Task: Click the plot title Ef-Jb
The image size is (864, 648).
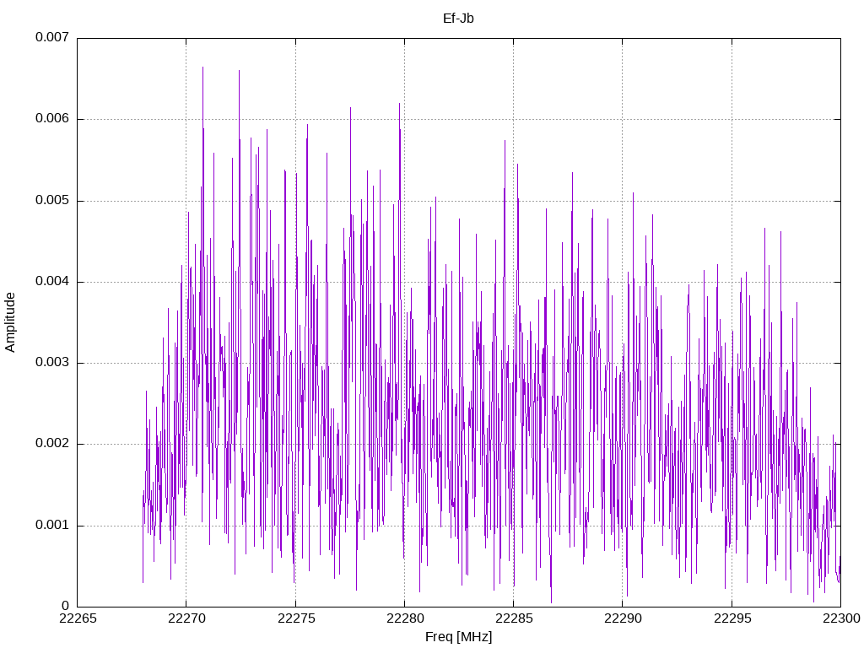Action: [458, 19]
